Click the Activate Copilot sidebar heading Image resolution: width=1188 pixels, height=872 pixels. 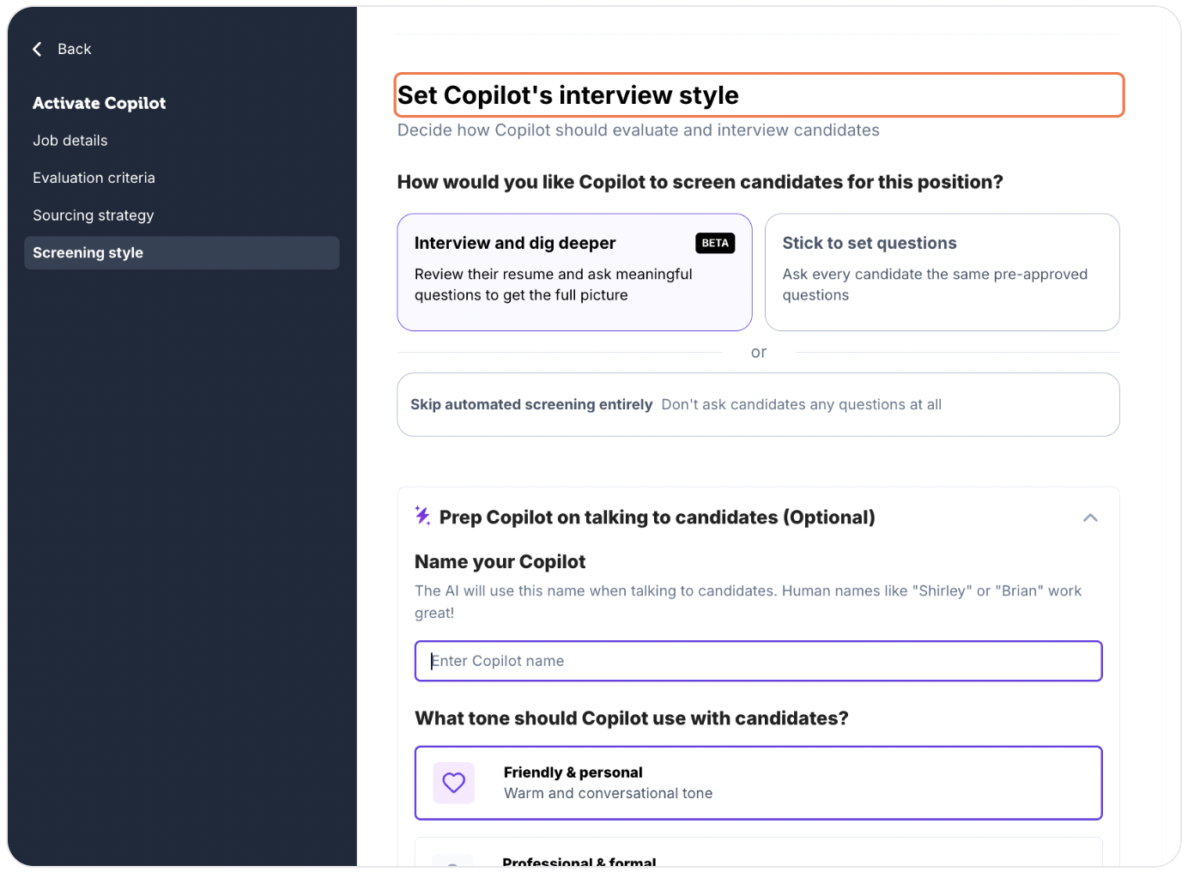(x=100, y=103)
